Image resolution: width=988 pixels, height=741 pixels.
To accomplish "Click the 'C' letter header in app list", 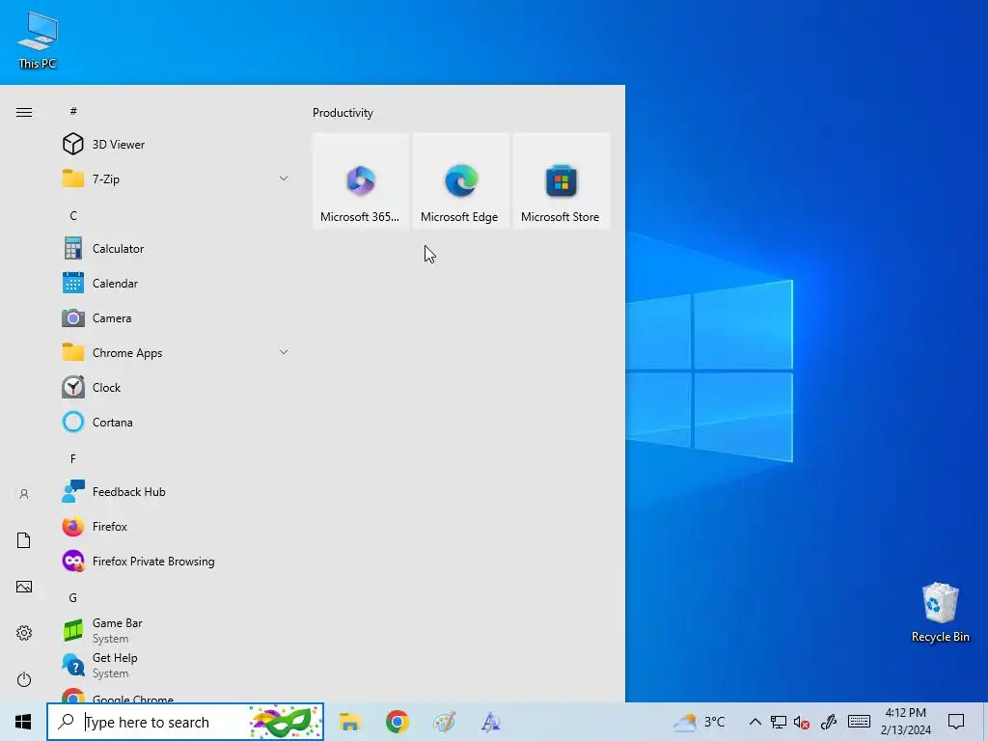I will pos(73,215).
